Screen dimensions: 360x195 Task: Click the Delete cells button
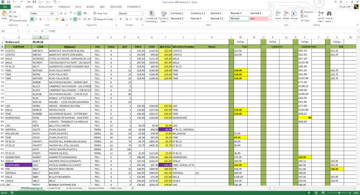286,16
